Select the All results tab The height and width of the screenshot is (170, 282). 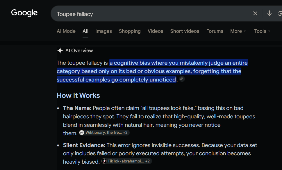[x=85, y=31]
